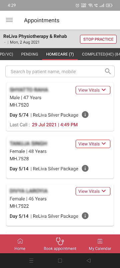Viewport: 120px width, 268px height.
Task: Tap the search magnifier icon
Action: pyautogui.click(x=108, y=71)
